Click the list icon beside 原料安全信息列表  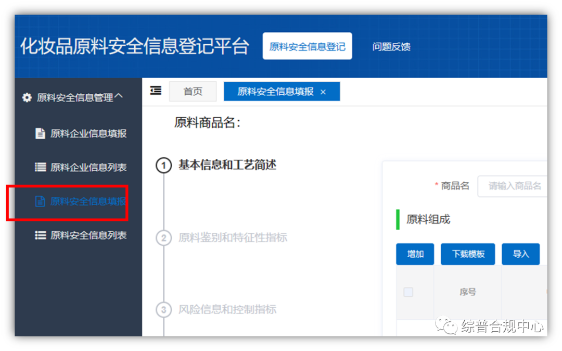coord(41,235)
